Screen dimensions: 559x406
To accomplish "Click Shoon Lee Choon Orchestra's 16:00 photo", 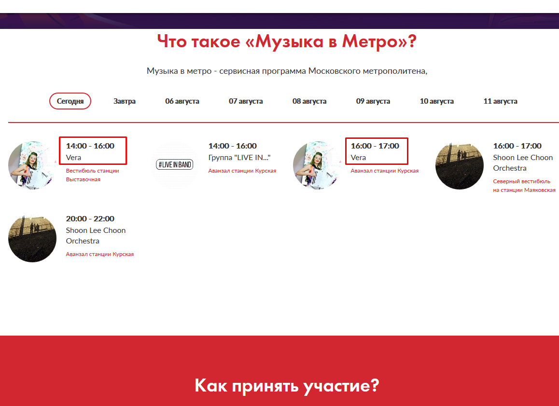I will click(x=459, y=165).
